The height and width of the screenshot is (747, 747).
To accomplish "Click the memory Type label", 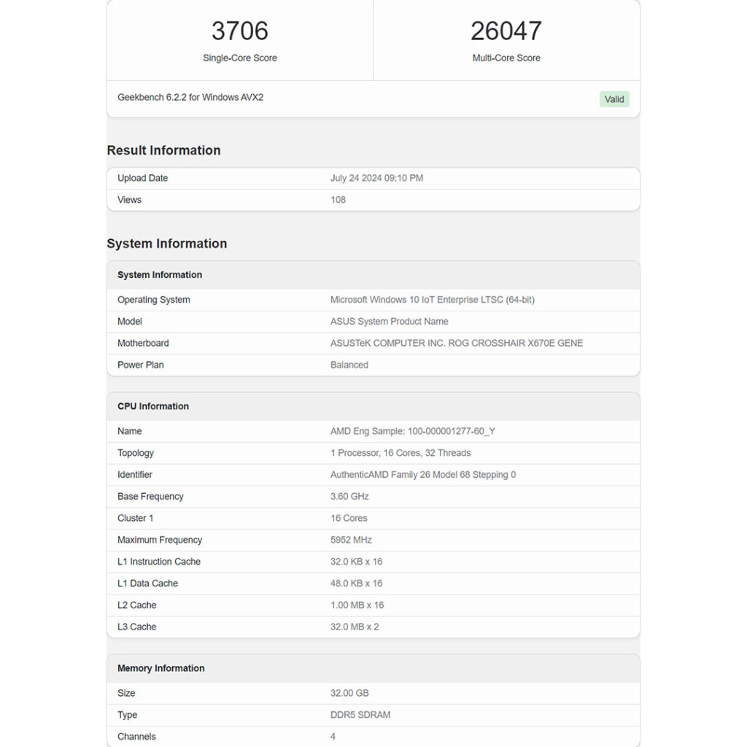I will tap(127, 715).
